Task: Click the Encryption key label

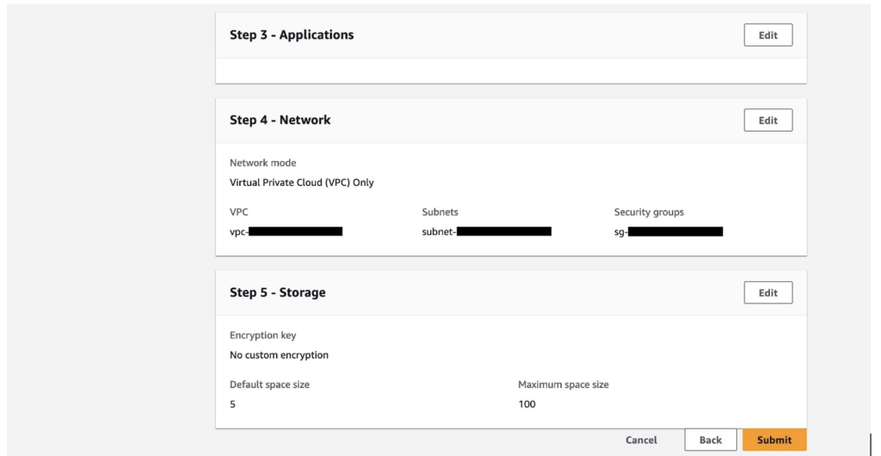Action: pos(262,336)
